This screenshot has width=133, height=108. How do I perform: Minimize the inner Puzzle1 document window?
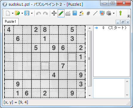click(118, 22)
